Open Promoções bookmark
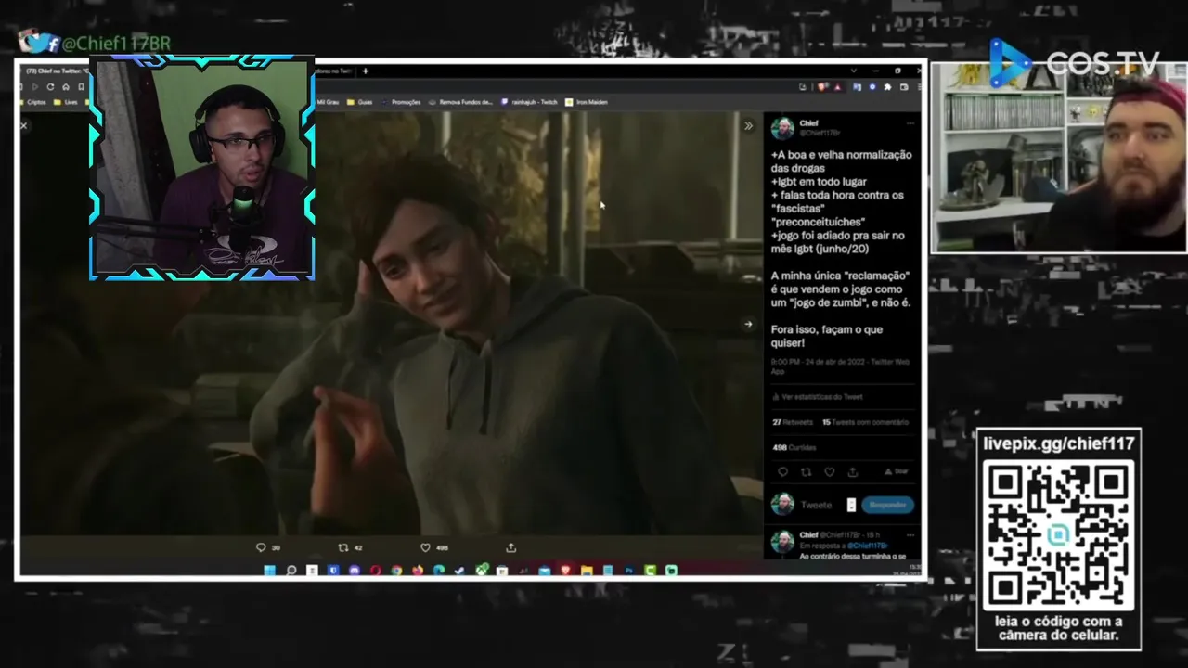 coord(400,102)
